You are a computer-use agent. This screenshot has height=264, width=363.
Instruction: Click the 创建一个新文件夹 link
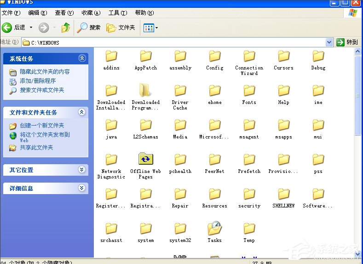(42, 126)
